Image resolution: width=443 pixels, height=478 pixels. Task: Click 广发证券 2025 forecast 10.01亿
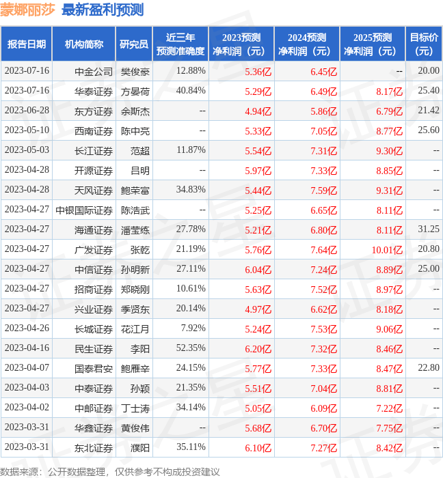point(387,251)
